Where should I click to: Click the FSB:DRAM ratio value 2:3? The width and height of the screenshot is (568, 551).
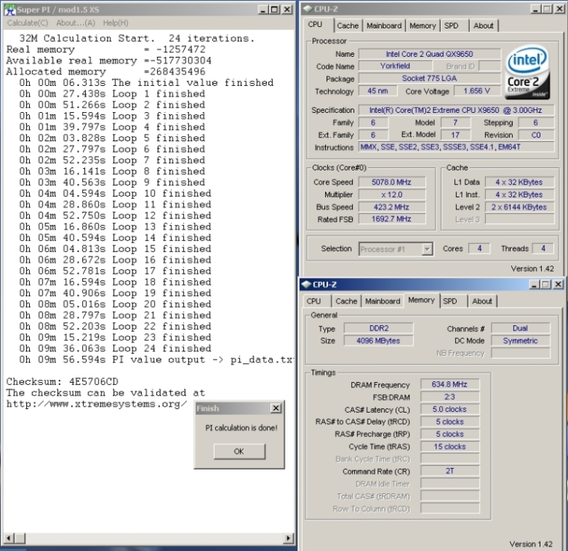[x=450, y=397]
